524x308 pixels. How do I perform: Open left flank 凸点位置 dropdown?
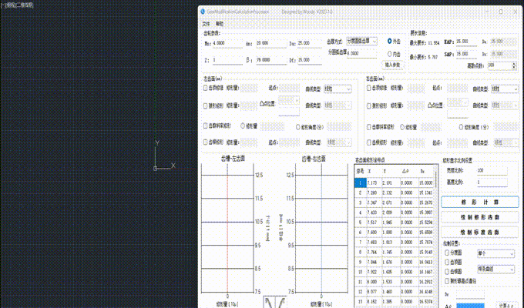289,100
